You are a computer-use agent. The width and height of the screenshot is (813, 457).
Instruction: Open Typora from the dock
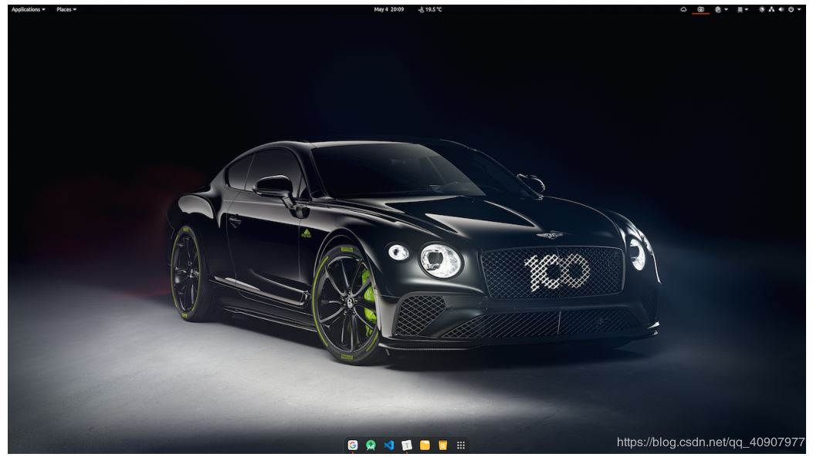click(x=407, y=445)
